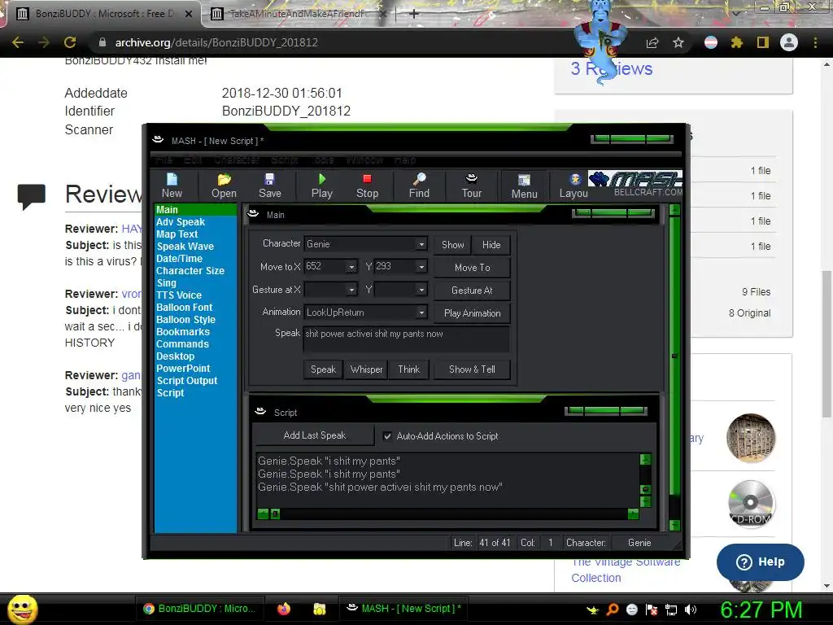Open the Tools menu in MASH
Viewport: 833px width, 625px height.
pos(322,160)
